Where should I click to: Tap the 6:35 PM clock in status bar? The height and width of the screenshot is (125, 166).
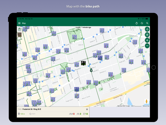point(21,19)
